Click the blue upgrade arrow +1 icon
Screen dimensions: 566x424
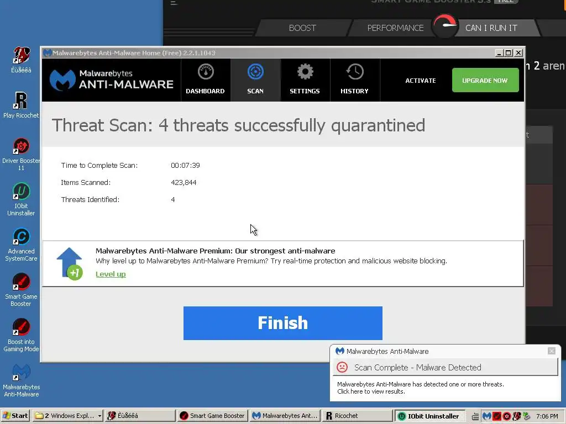click(70, 263)
